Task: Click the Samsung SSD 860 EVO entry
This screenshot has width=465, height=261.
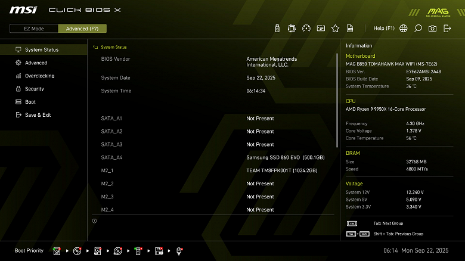Action: point(286,157)
